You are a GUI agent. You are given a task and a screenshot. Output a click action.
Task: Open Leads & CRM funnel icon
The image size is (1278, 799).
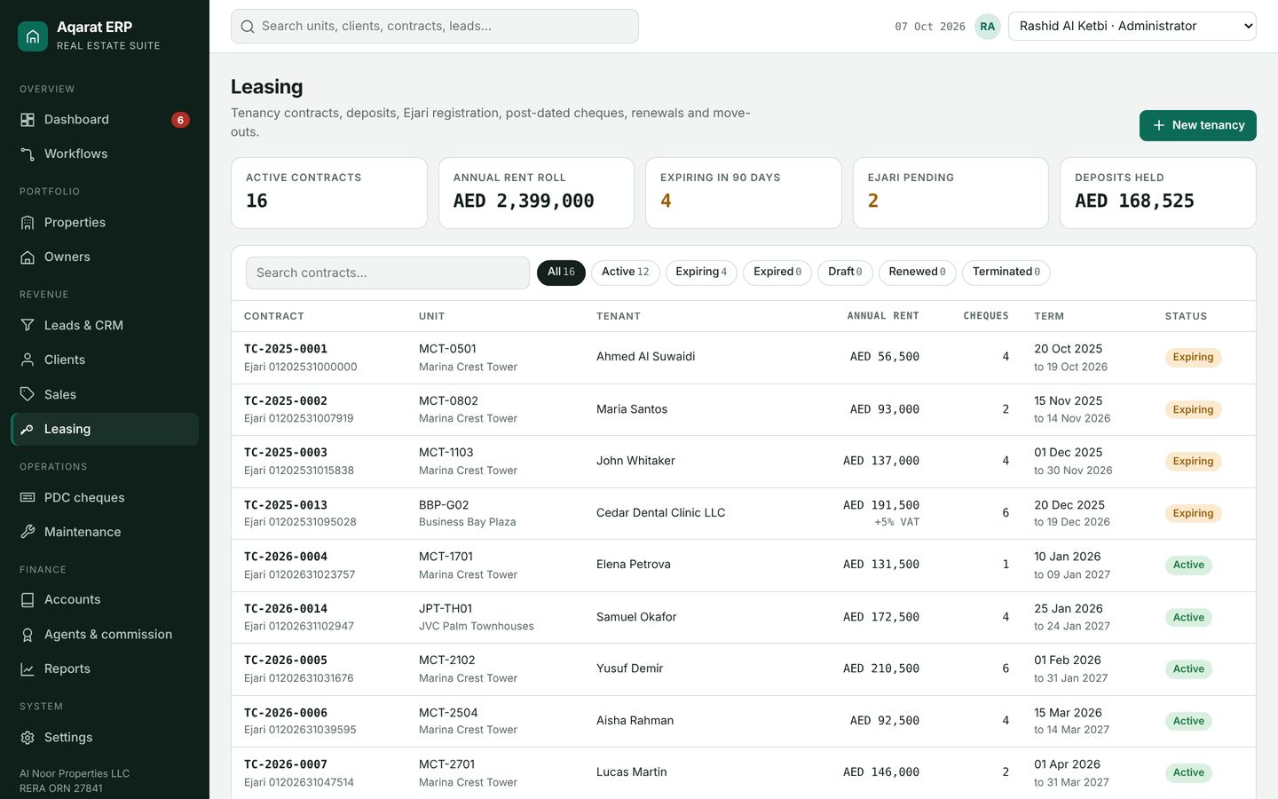(x=28, y=326)
